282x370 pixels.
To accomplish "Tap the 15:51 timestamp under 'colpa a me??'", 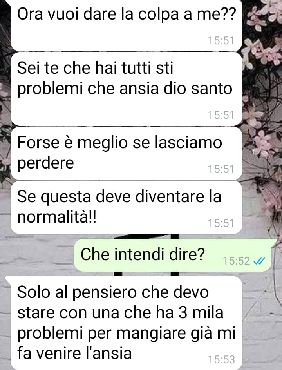I will (x=221, y=41).
